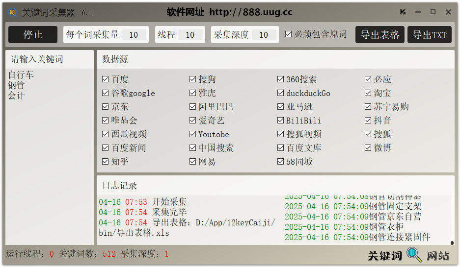Select keyword 钢管 in the list
Viewport: 460px width, 267px height.
pyautogui.click(x=16, y=85)
